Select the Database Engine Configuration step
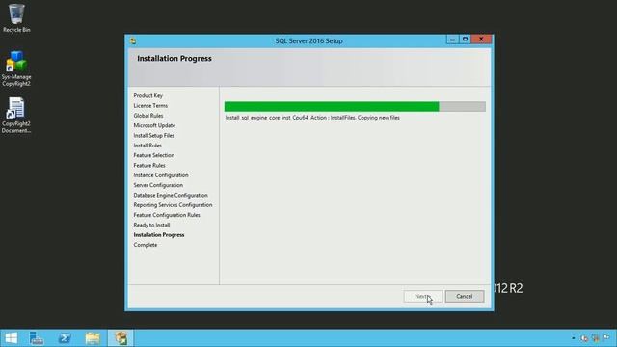Image resolution: width=617 pixels, height=347 pixels. (171, 195)
